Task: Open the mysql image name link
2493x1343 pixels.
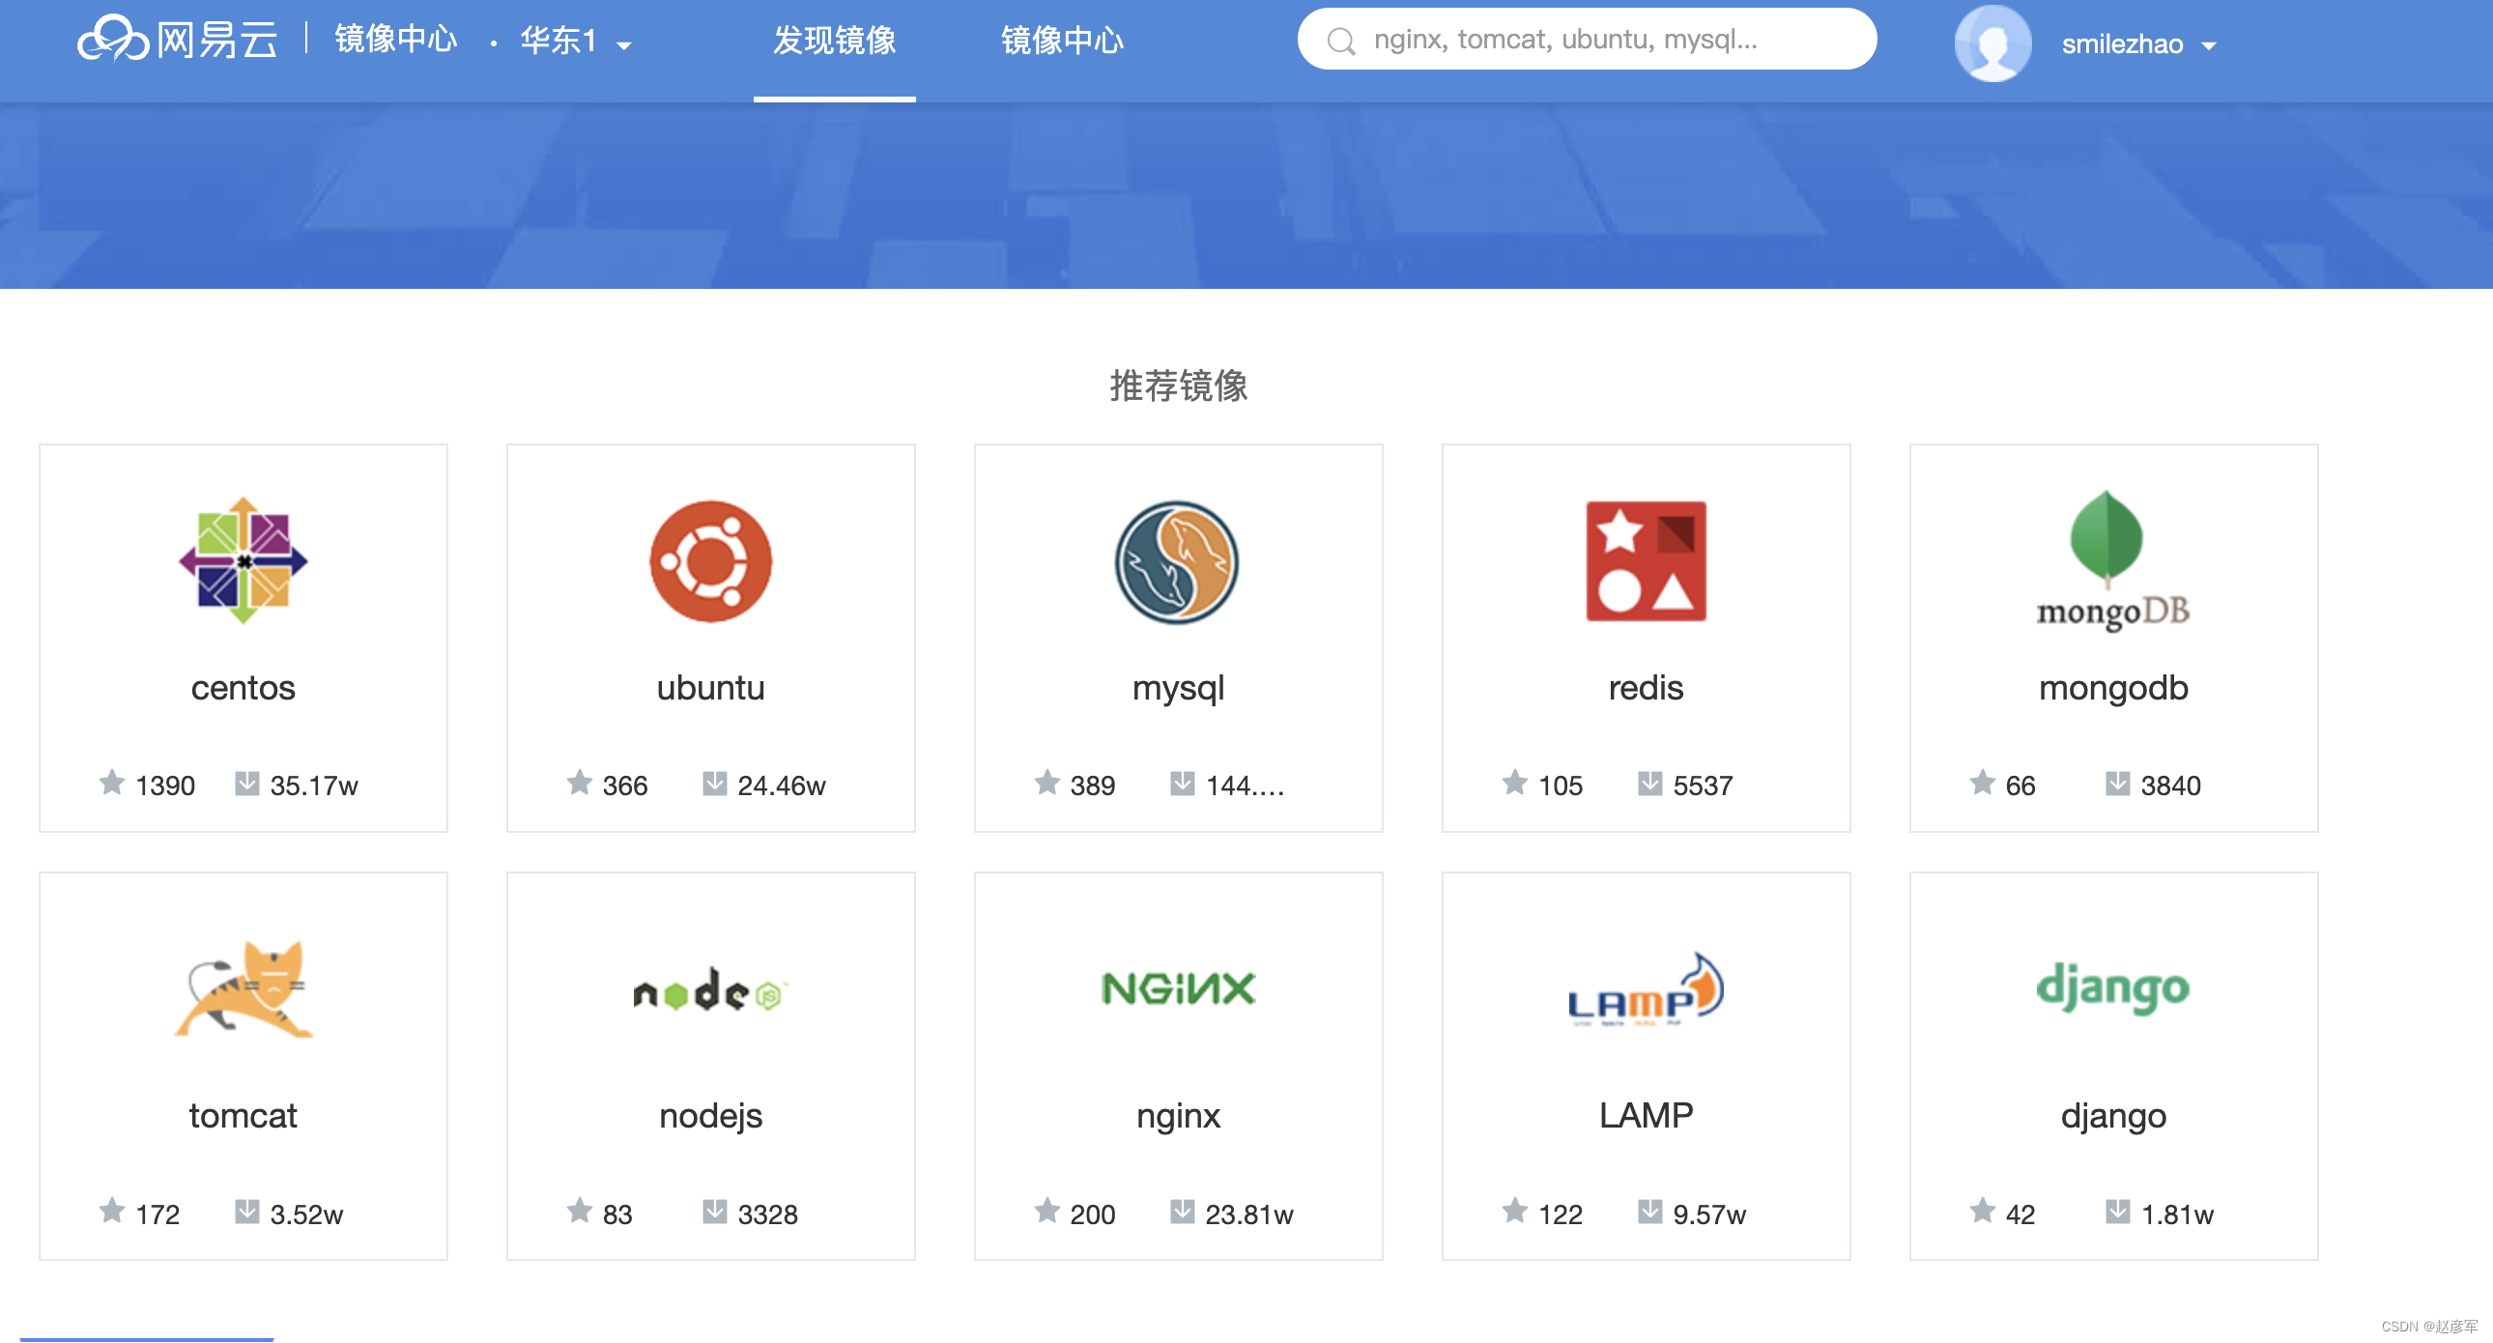Action: (x=1178, y=689)
